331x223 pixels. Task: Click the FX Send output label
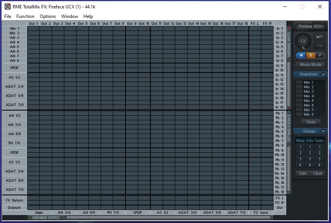[x=261, y=212]
